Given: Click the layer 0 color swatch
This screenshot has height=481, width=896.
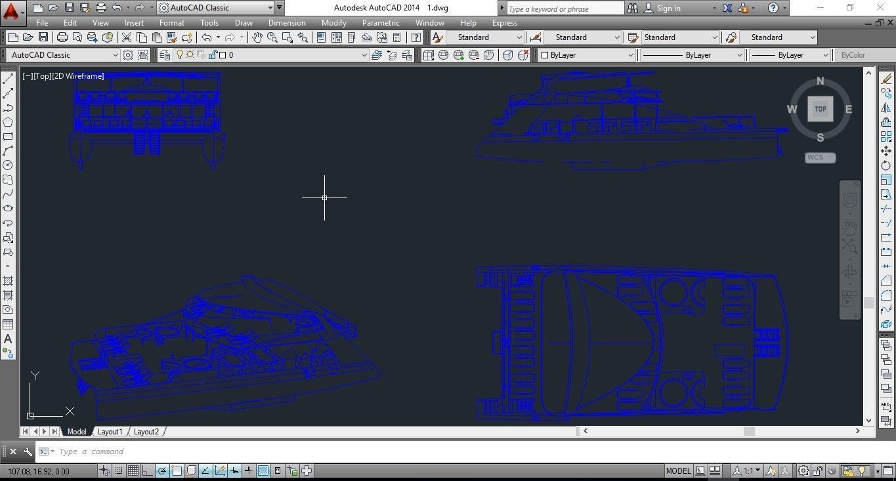Looking at the screenshot, I should tap(223, 55).
